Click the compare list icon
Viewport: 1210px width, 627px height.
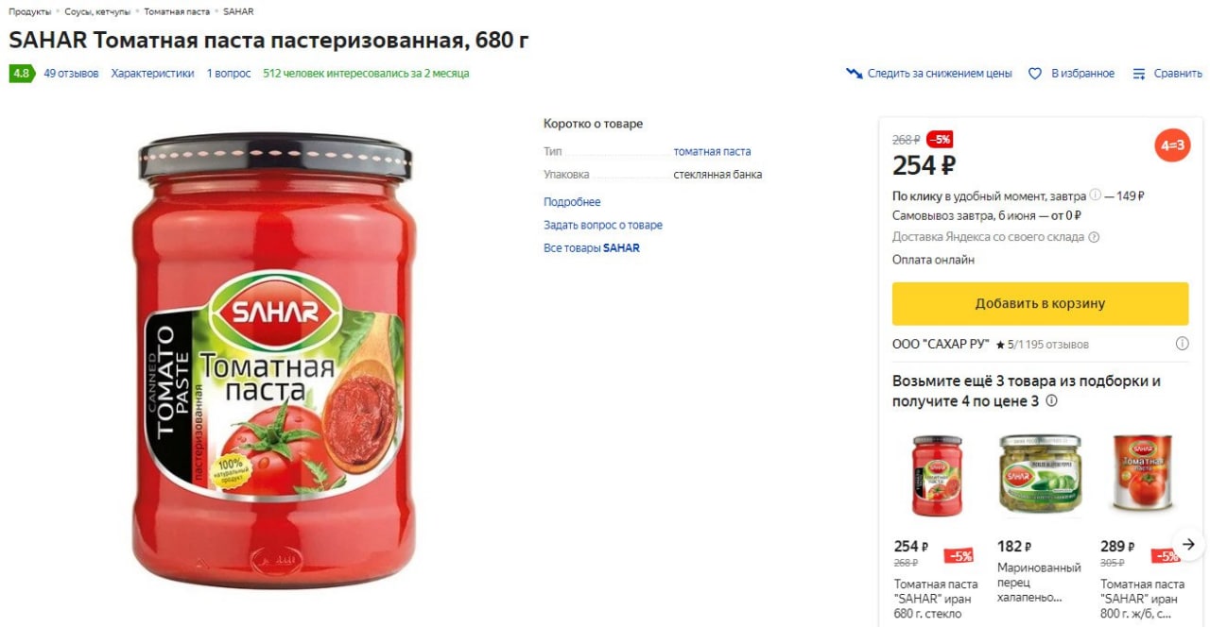1139,74
